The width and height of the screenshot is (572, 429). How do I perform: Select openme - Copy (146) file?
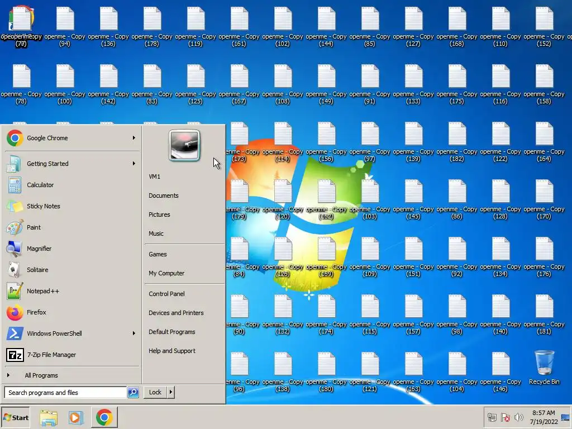[500, 373]
